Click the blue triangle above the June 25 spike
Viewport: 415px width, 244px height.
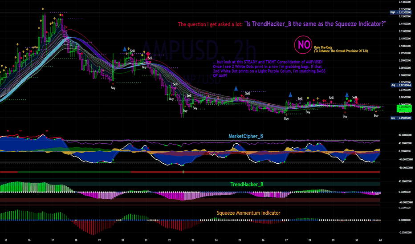coord(236,89)
